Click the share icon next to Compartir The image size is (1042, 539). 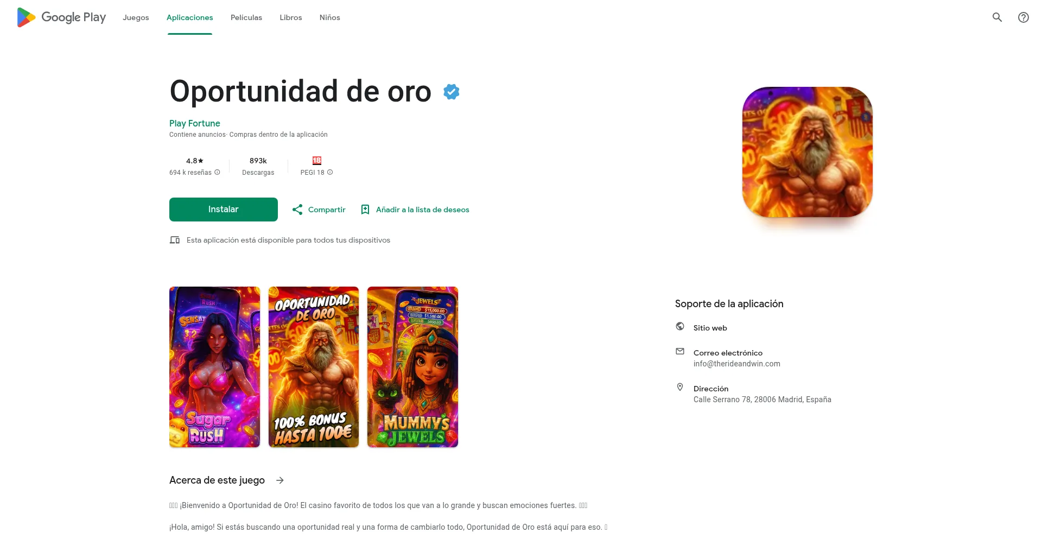pos(297,210)
